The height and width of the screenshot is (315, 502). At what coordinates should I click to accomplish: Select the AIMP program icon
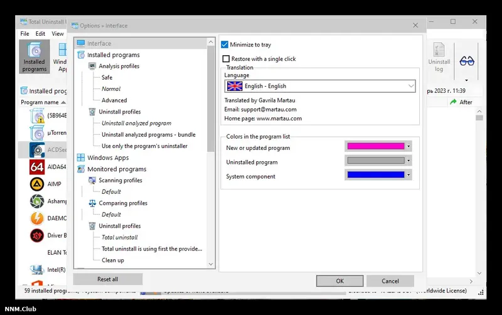37,184
